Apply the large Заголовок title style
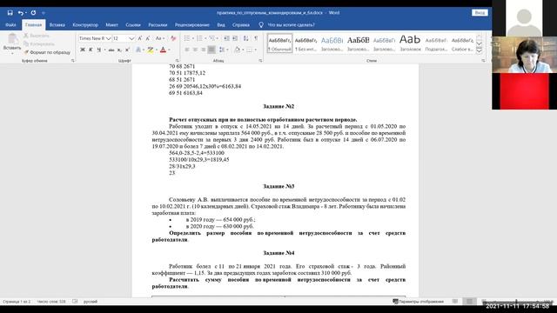 click(x=410, y=43)
